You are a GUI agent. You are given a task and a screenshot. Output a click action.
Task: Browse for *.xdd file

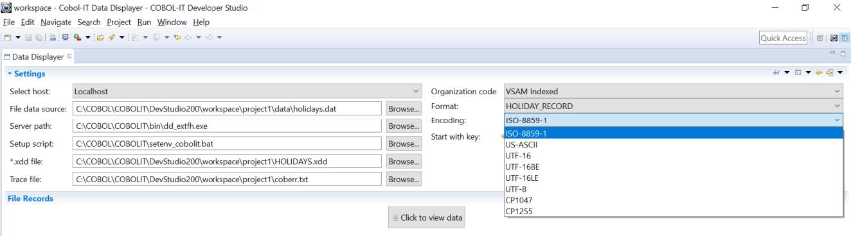404,162
